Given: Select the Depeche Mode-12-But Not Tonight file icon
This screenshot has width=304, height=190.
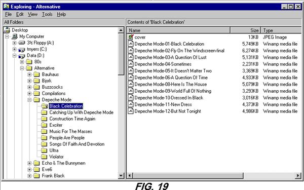Looking at the screenshot, I should click(131, 111).
